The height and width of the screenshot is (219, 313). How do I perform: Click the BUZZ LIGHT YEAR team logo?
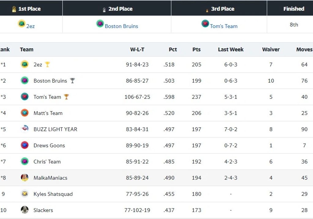click(x=24, y=129)
